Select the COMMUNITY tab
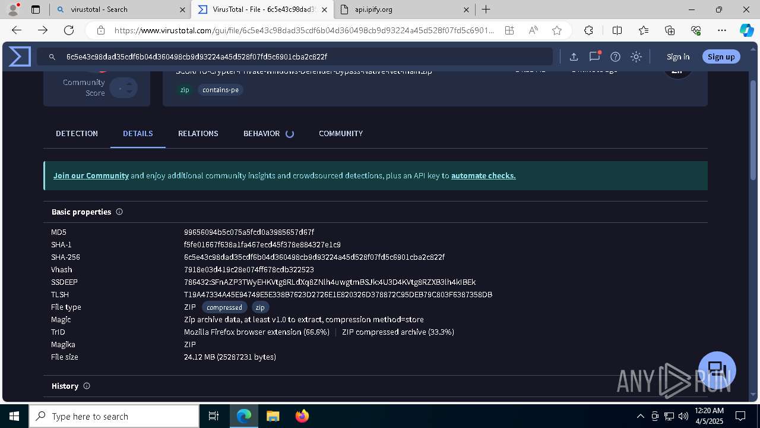The height and width of the screenshot is (428, 760). tap(341, 134)
